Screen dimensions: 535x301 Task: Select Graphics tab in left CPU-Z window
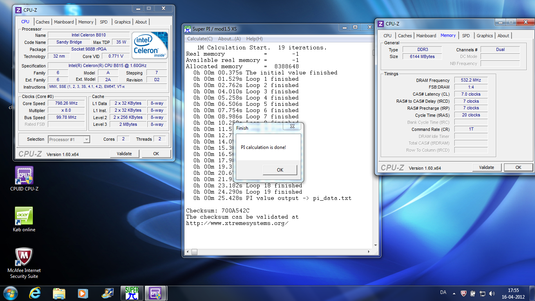pos(123,22)
